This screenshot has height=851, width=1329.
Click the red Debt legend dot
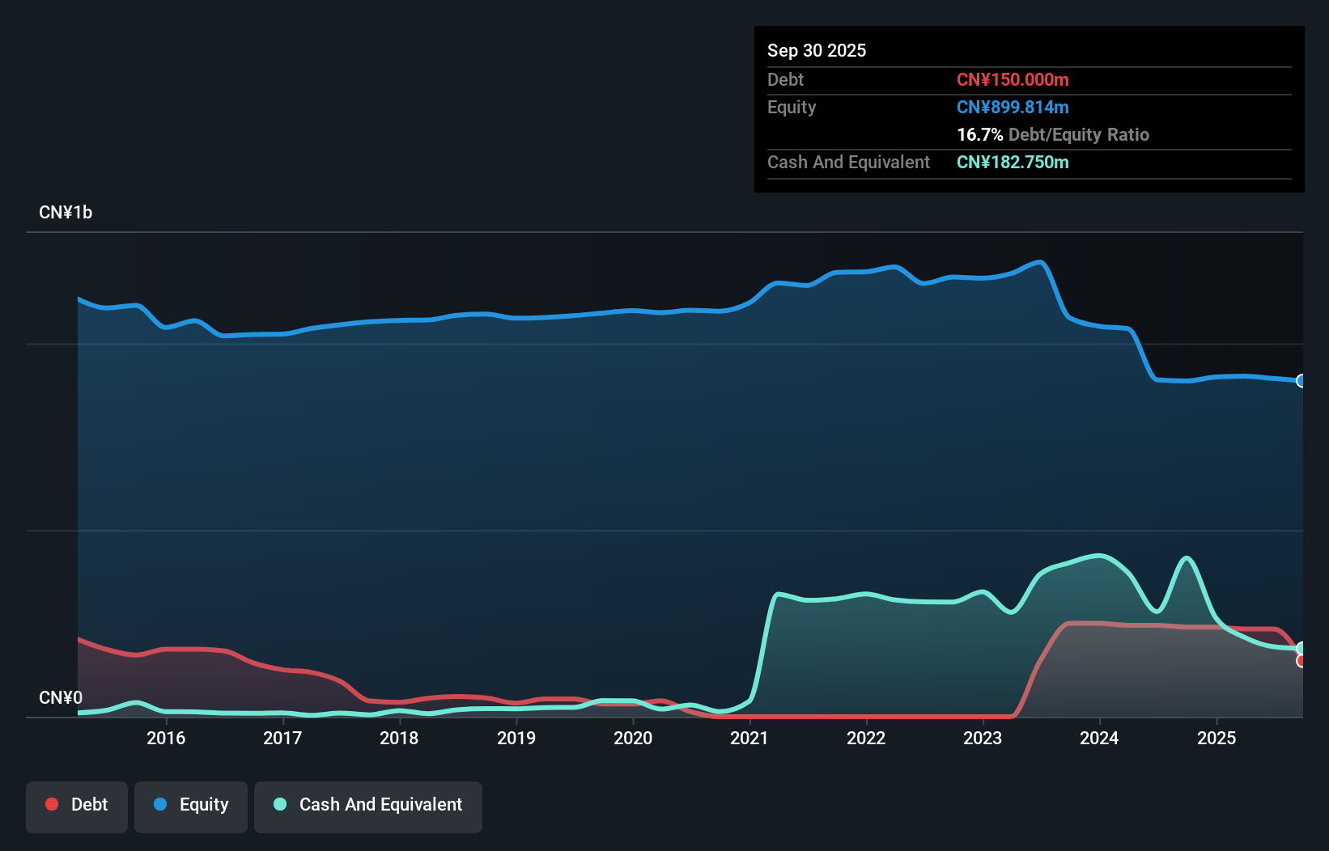(x=52, y=804)
